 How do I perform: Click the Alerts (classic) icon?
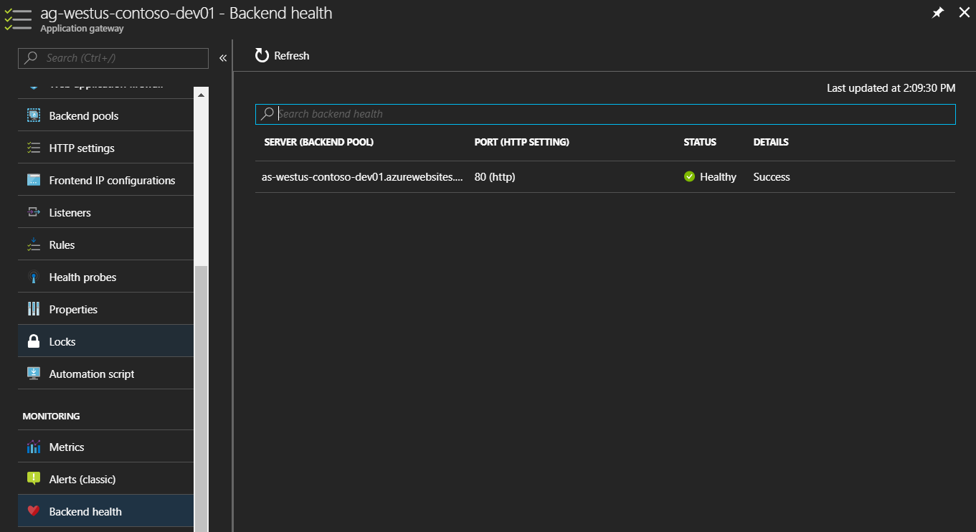coord(34,479)
